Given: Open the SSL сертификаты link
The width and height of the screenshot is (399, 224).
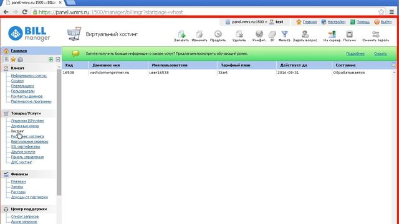Looking at the screenshot, I should [26, 147].
